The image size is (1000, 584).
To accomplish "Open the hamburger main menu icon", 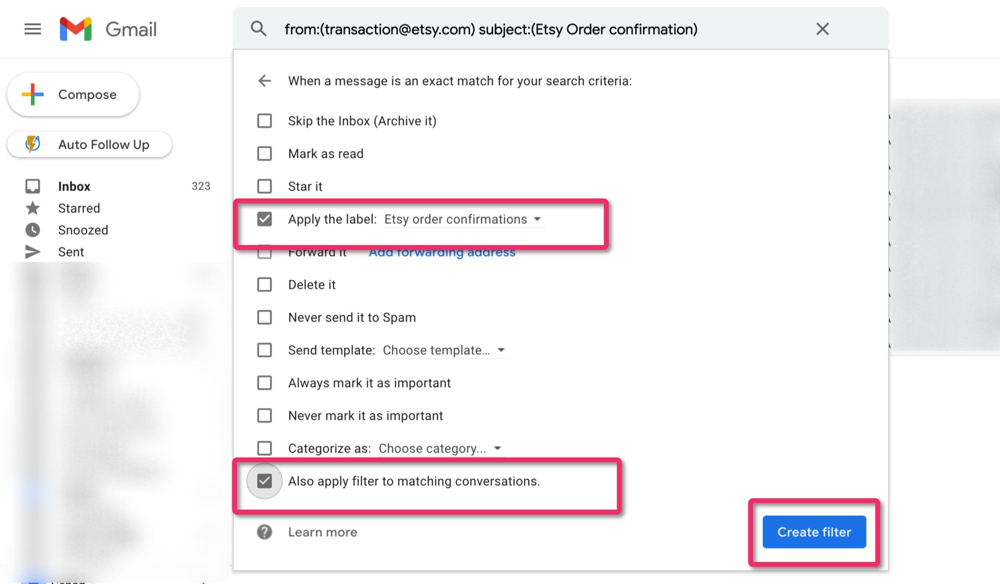I will pyautogui.click(x=32, y=29).
